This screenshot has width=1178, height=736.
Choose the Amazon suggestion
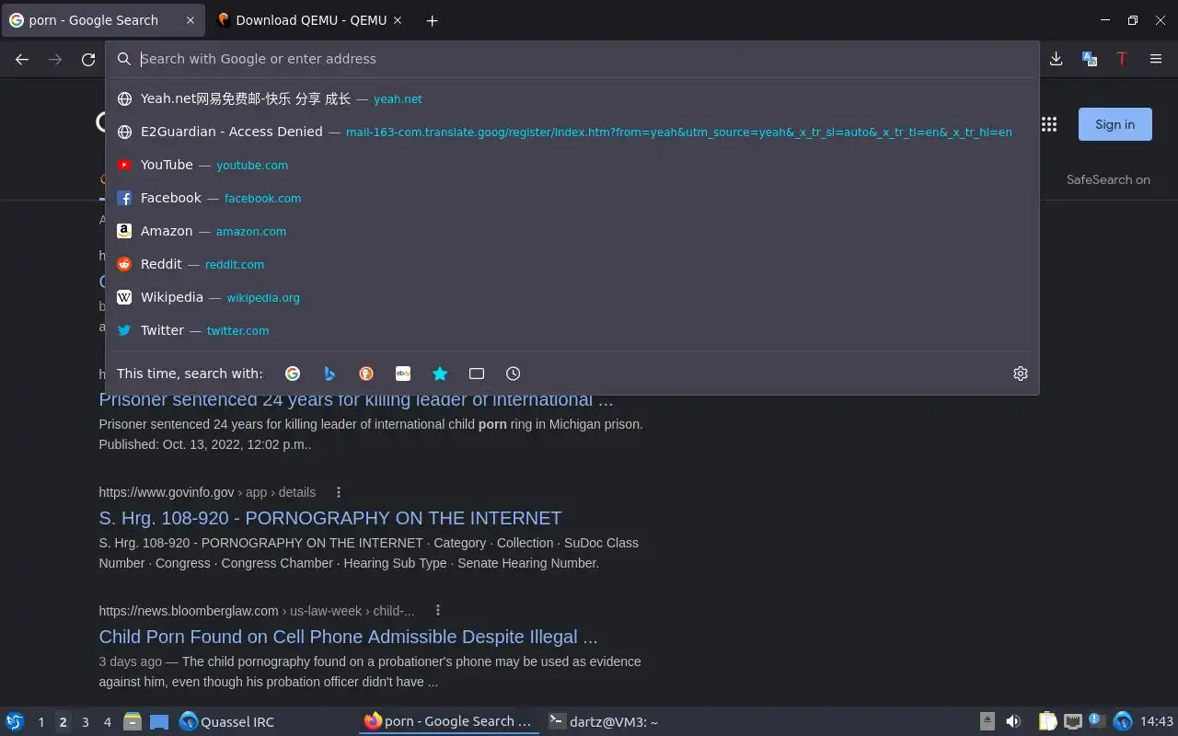(572, 232)
